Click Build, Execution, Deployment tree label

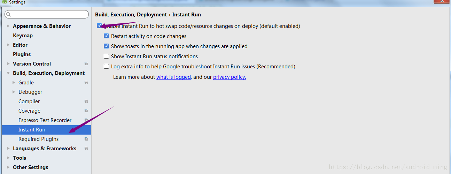49,73
